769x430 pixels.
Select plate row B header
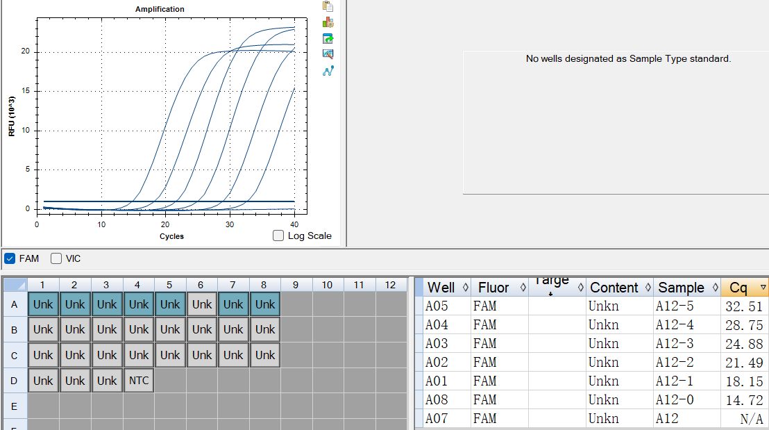[x=15, y=330]
